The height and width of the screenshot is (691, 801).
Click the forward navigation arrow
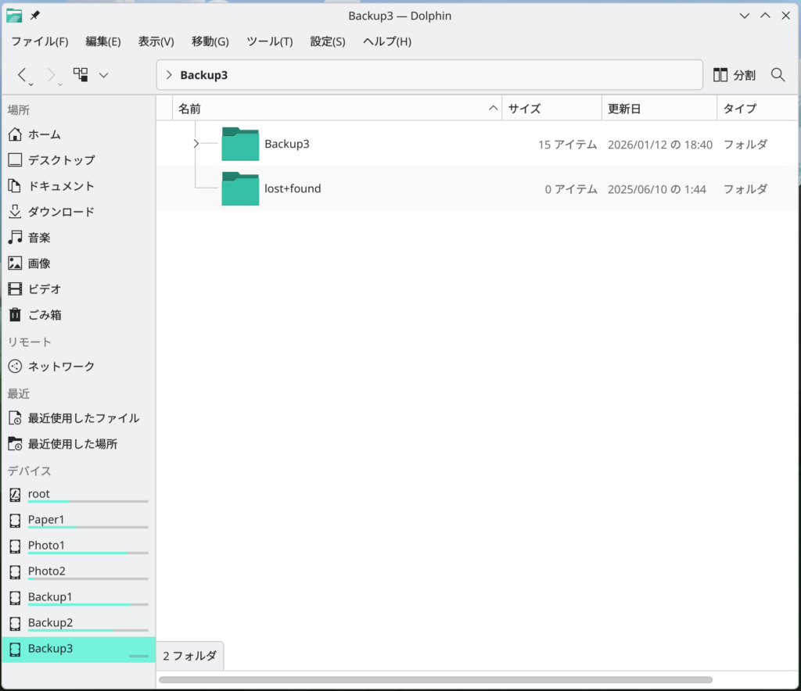coord(52,75)
